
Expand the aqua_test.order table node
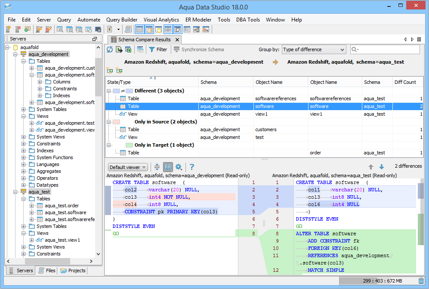click(x=32, y=206)
